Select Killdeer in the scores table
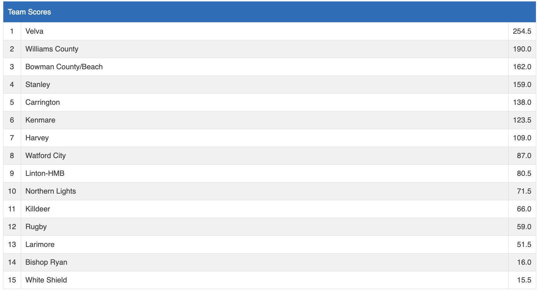Screen dimensions: 537x291 click(38, 209)
